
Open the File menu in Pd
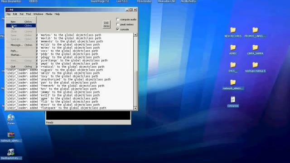[9, 14]
